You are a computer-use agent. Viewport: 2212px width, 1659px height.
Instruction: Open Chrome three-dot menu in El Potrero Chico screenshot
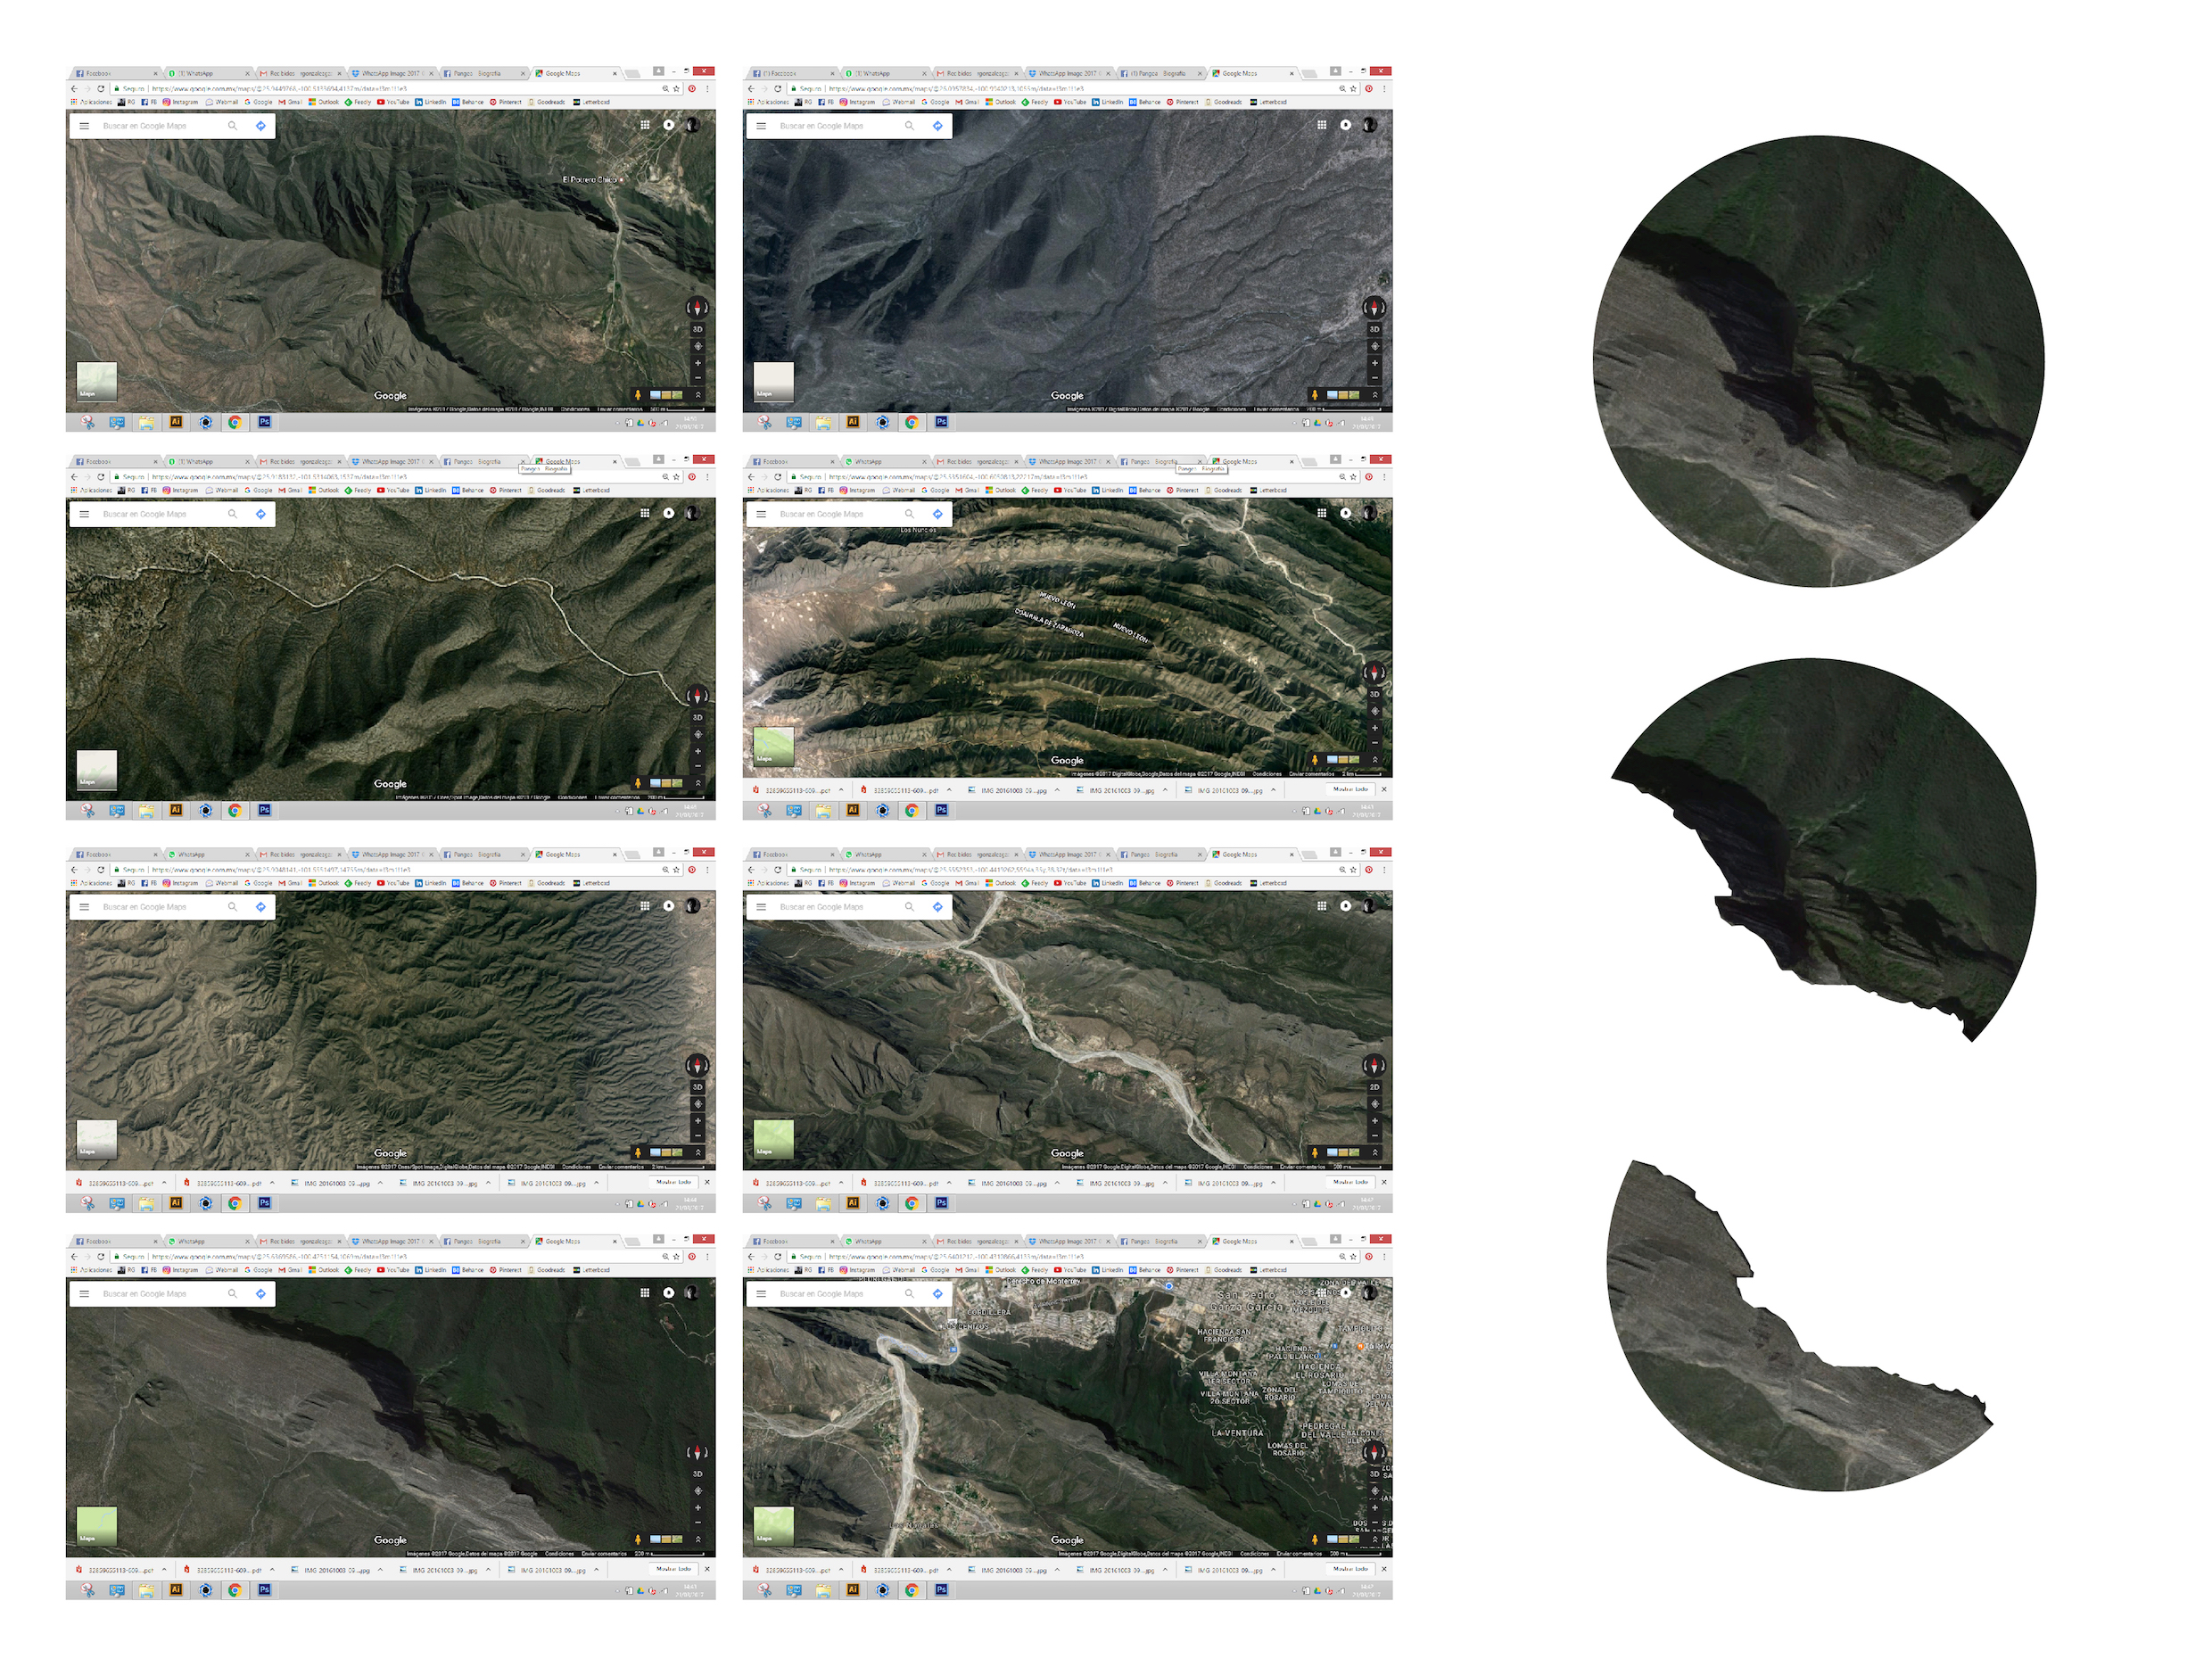[708, 89]
